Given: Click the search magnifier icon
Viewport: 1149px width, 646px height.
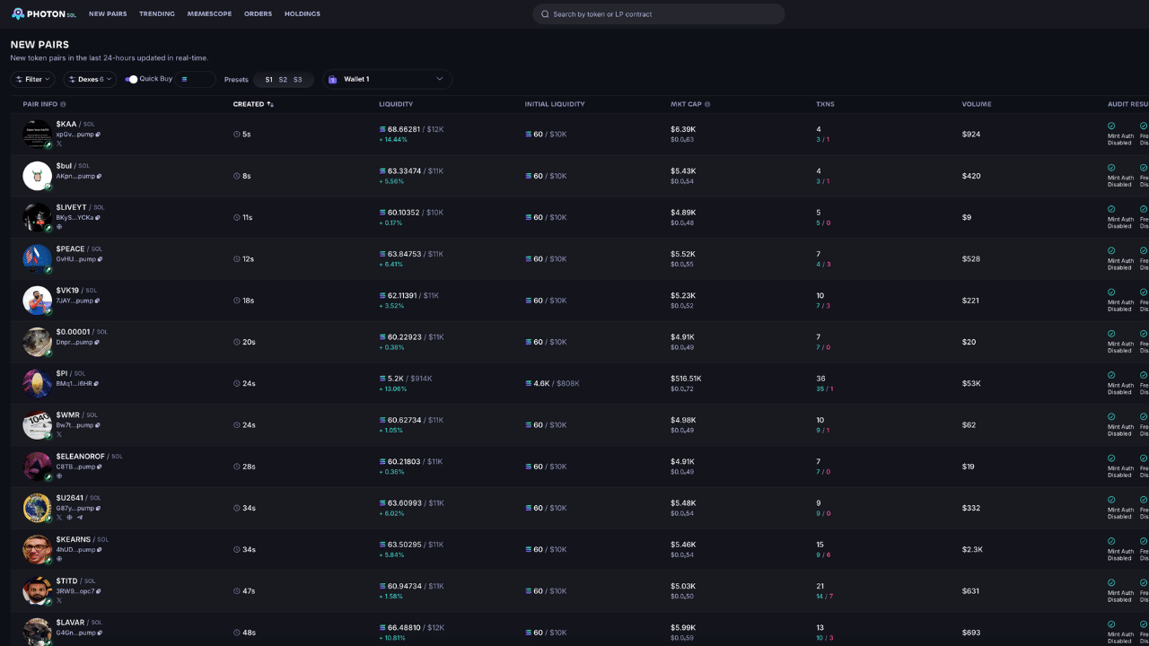Looking at the screenshot, I should tap(545, 14).
